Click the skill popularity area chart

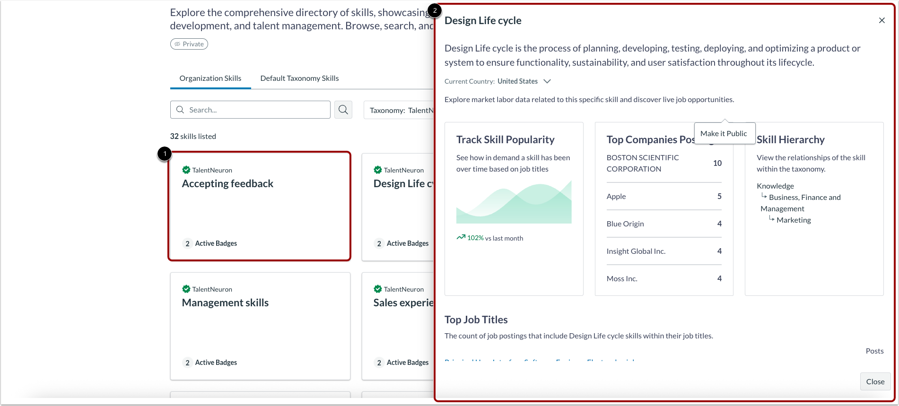(x=514, y=202)
